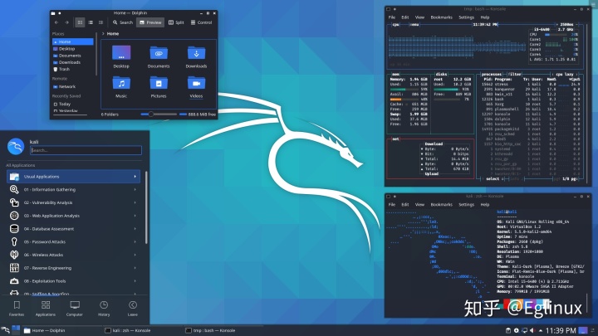Click Home breadcrumb in Dolphin location bar
The width and height of the screenshot is (598, 336).
pos(112,34)
